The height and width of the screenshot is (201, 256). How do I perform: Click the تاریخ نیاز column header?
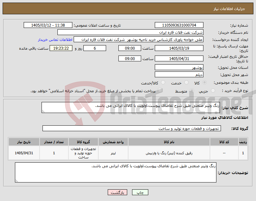tap(24, 142)
